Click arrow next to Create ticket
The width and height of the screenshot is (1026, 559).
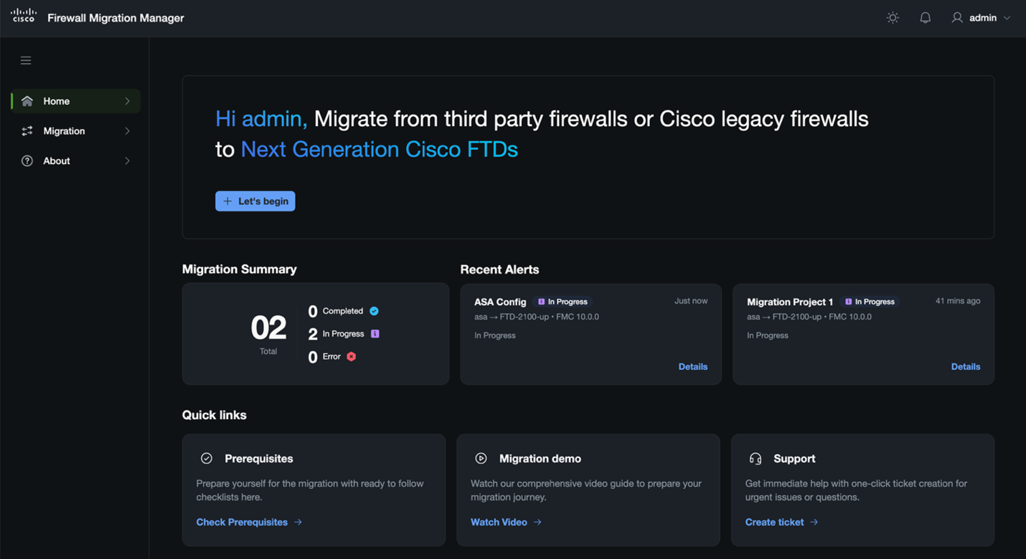(814, 522)
